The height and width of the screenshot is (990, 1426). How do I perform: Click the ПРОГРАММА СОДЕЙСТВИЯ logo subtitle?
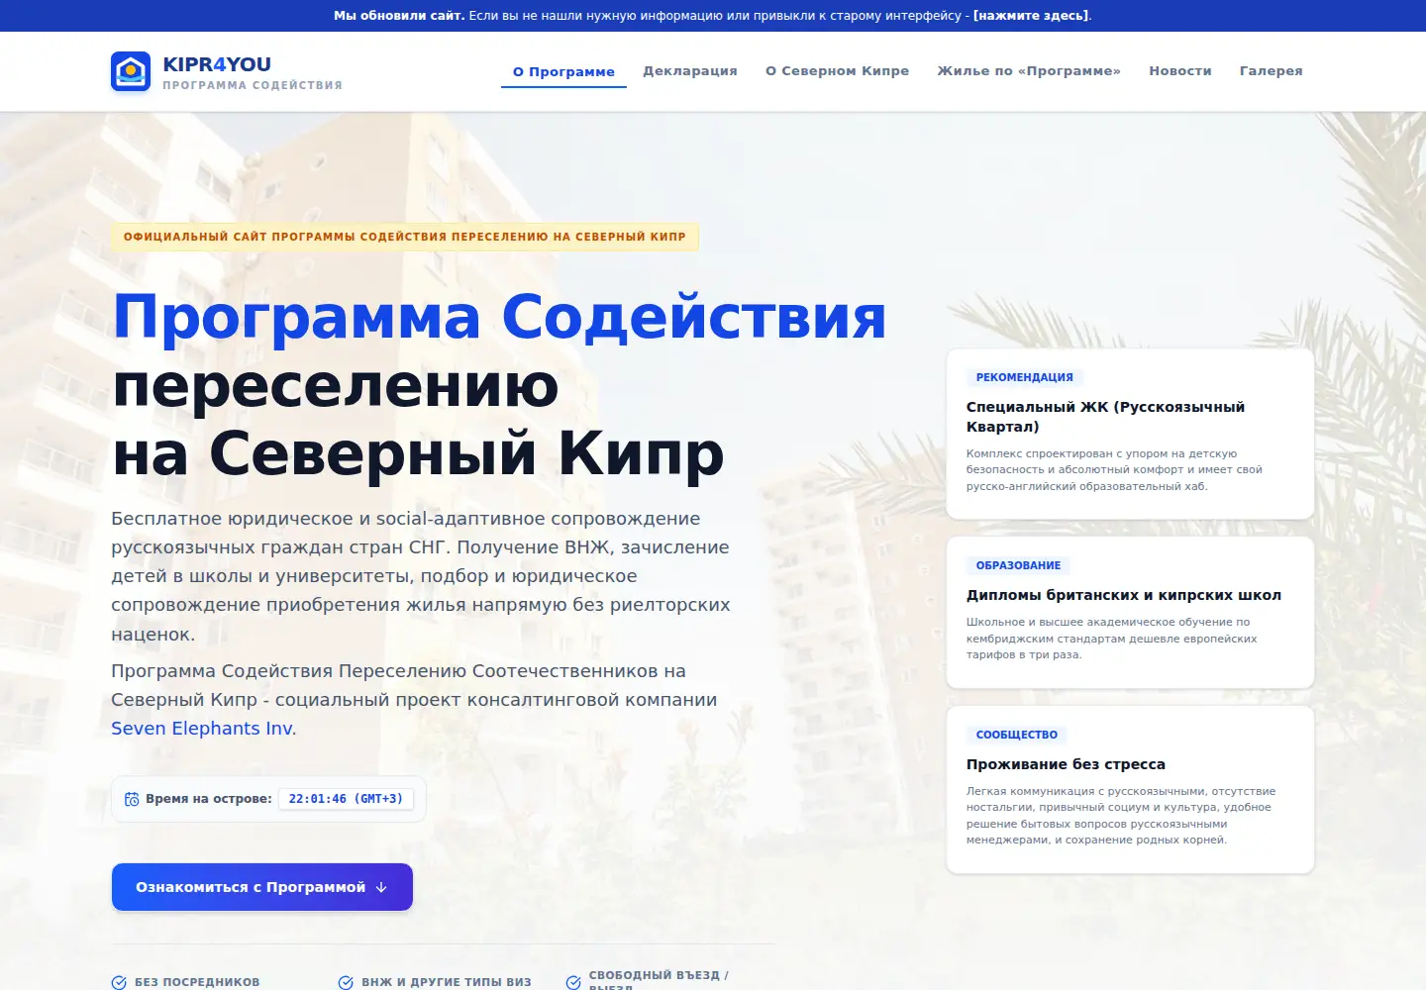[x=253, y=85]
